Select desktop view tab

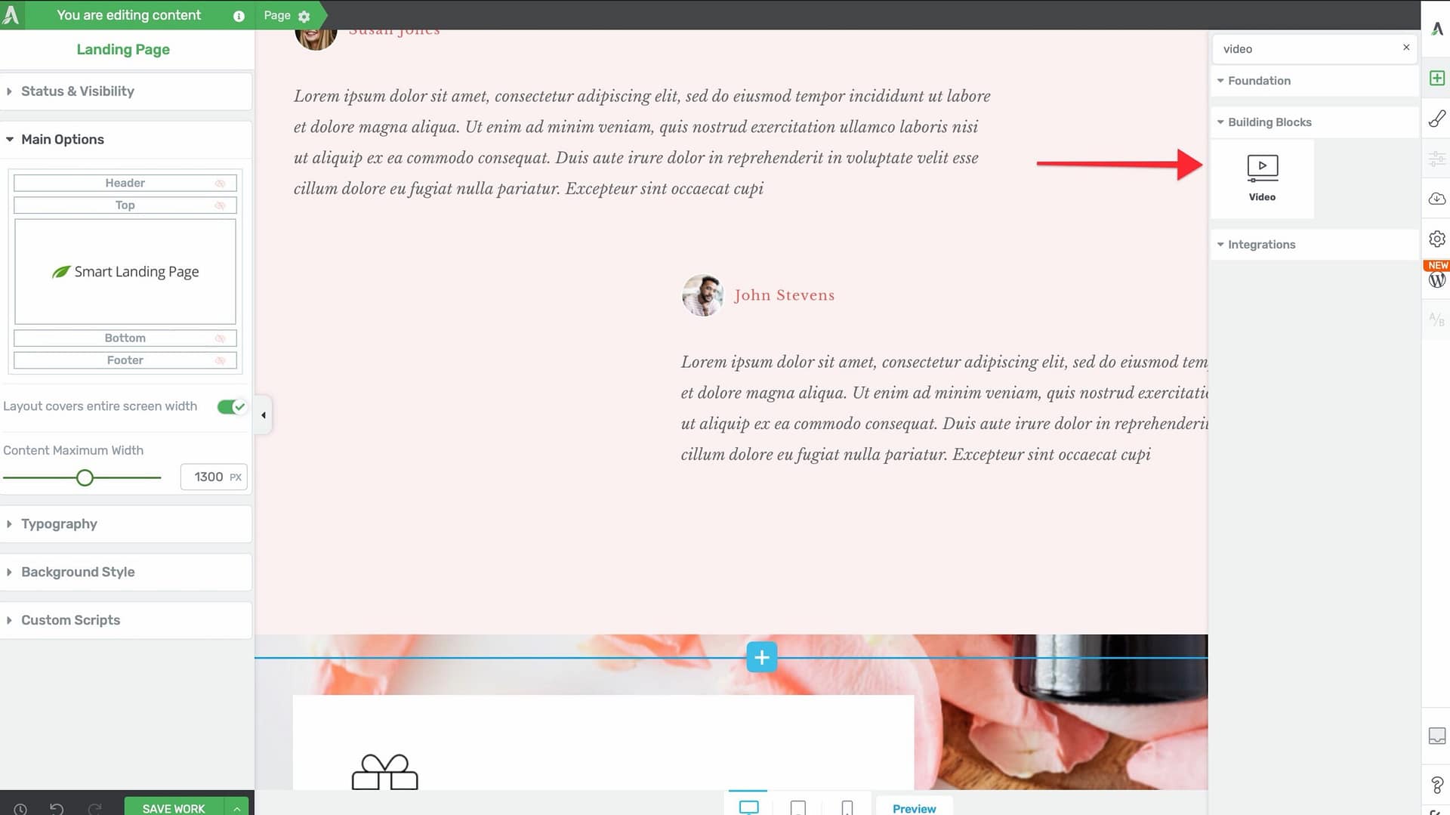[x=748, y=807]
